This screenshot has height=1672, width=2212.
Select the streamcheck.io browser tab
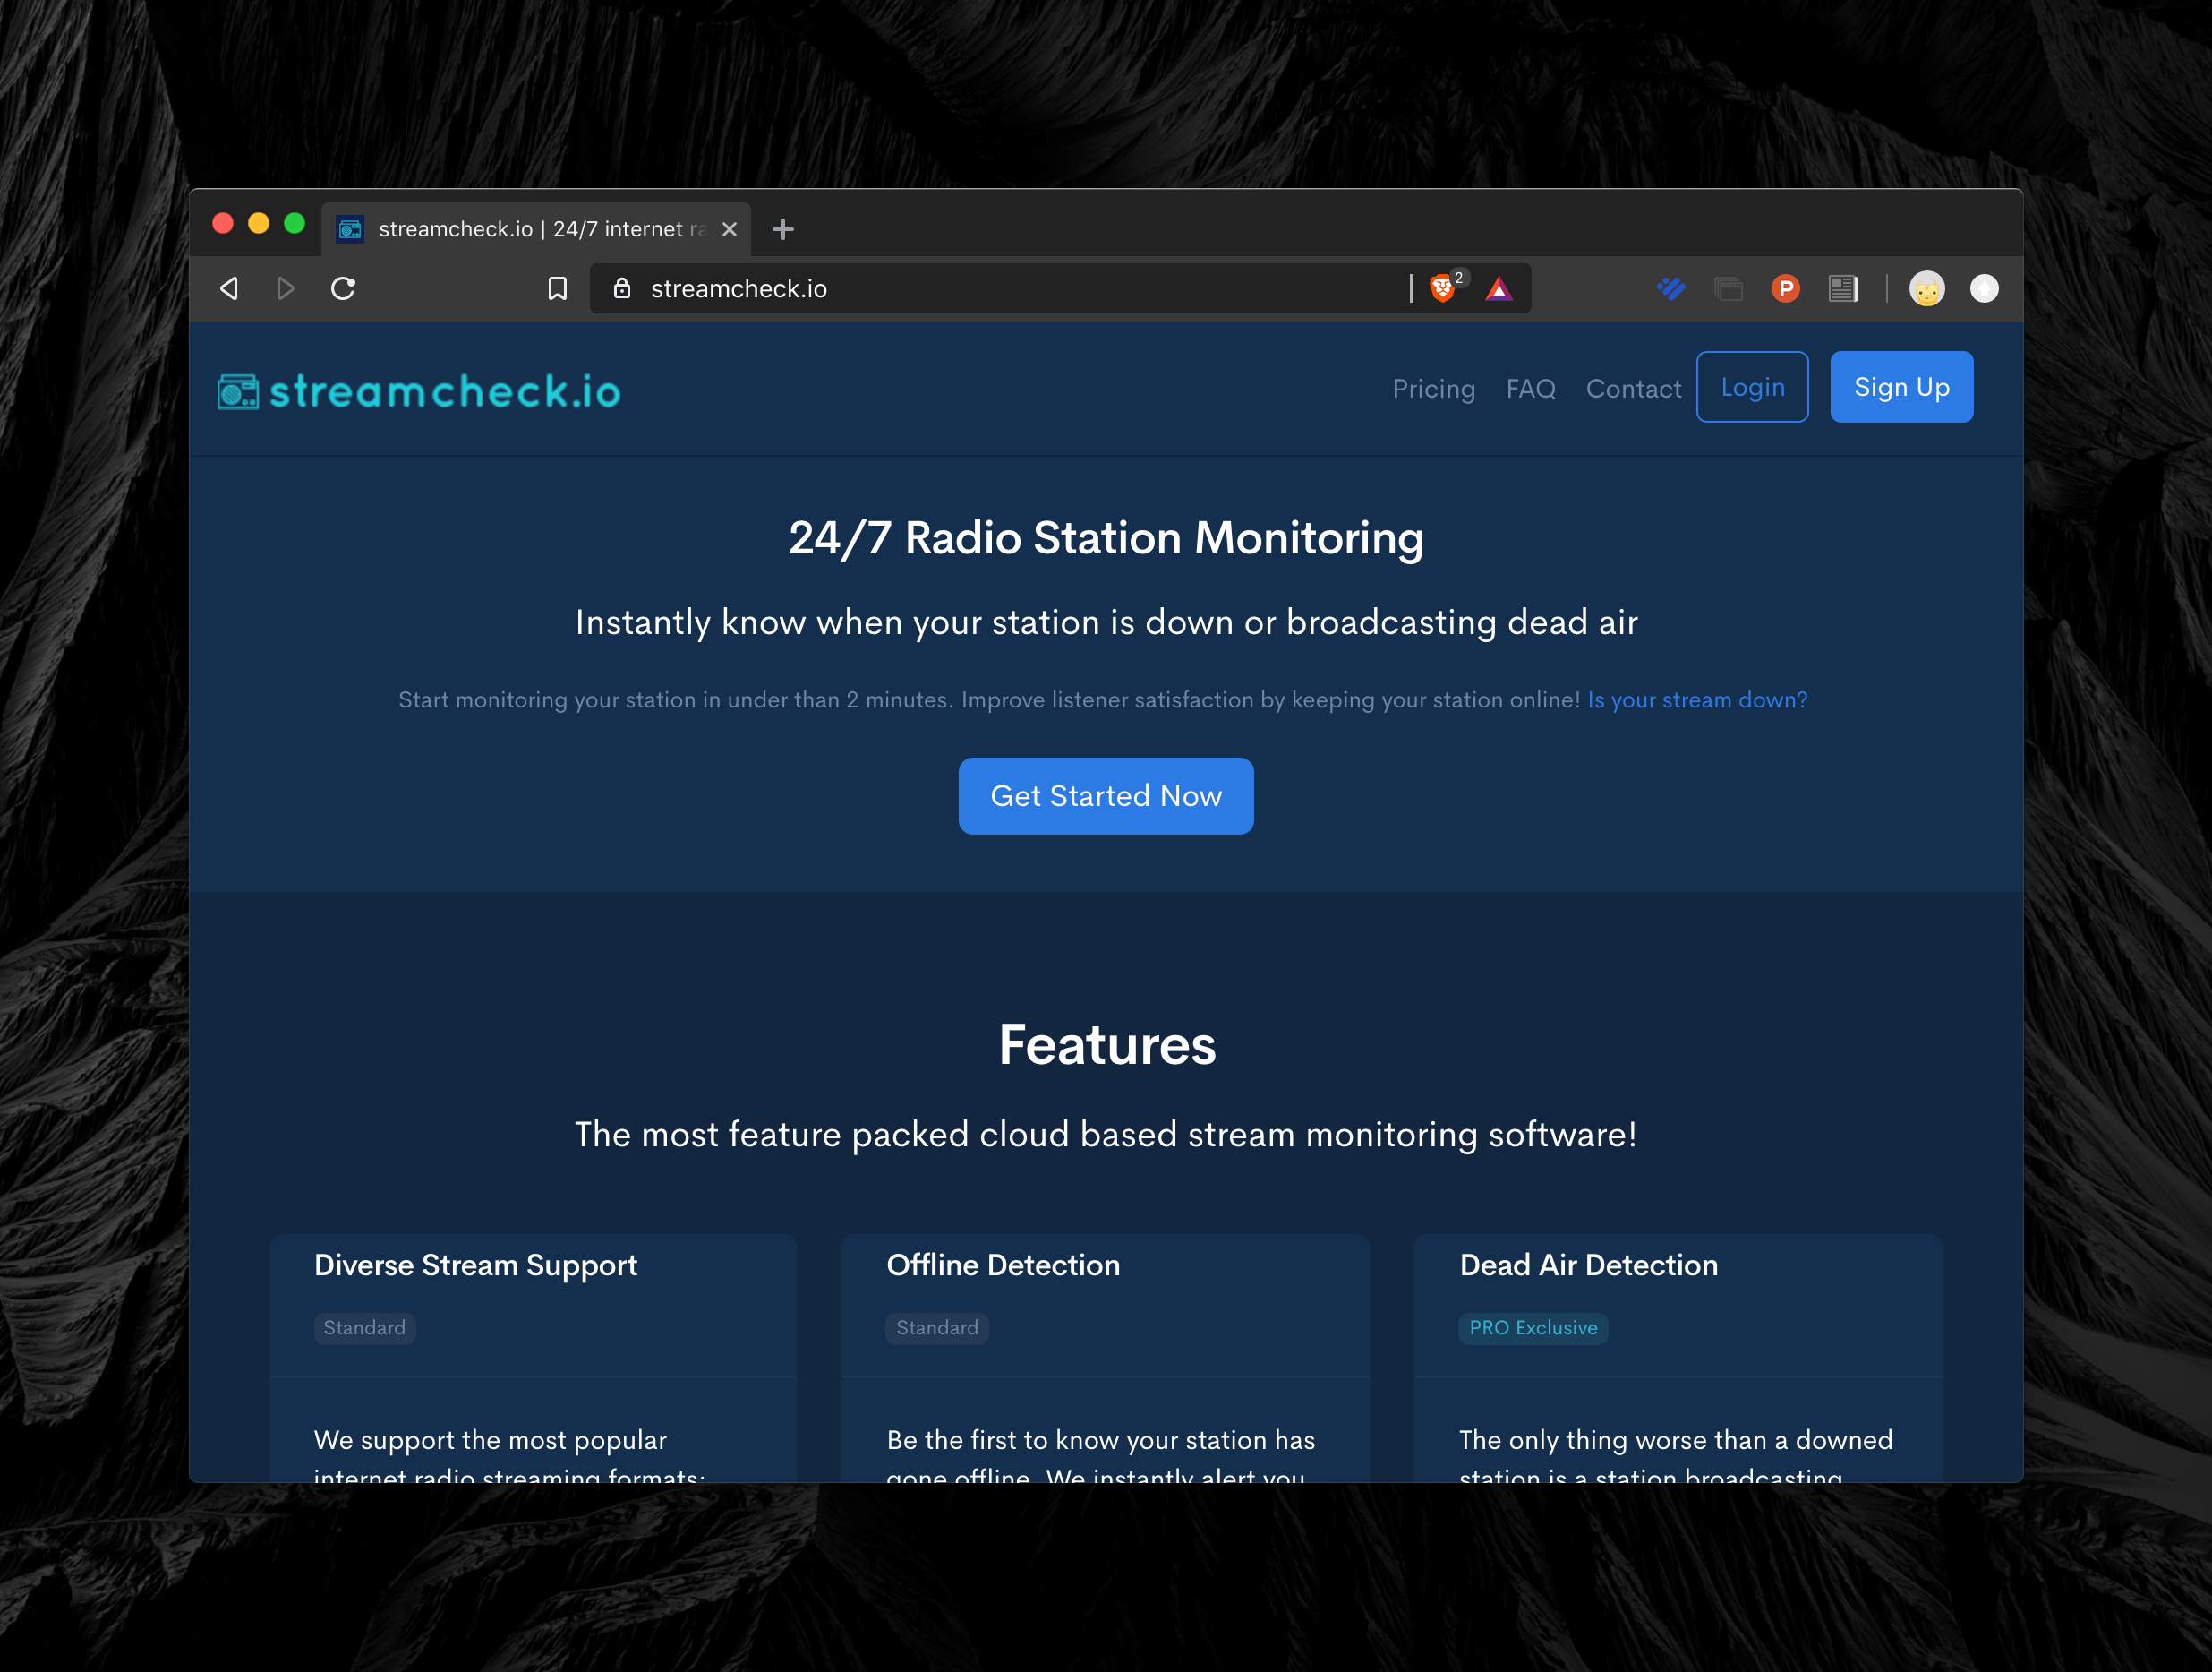coord(530,229)
